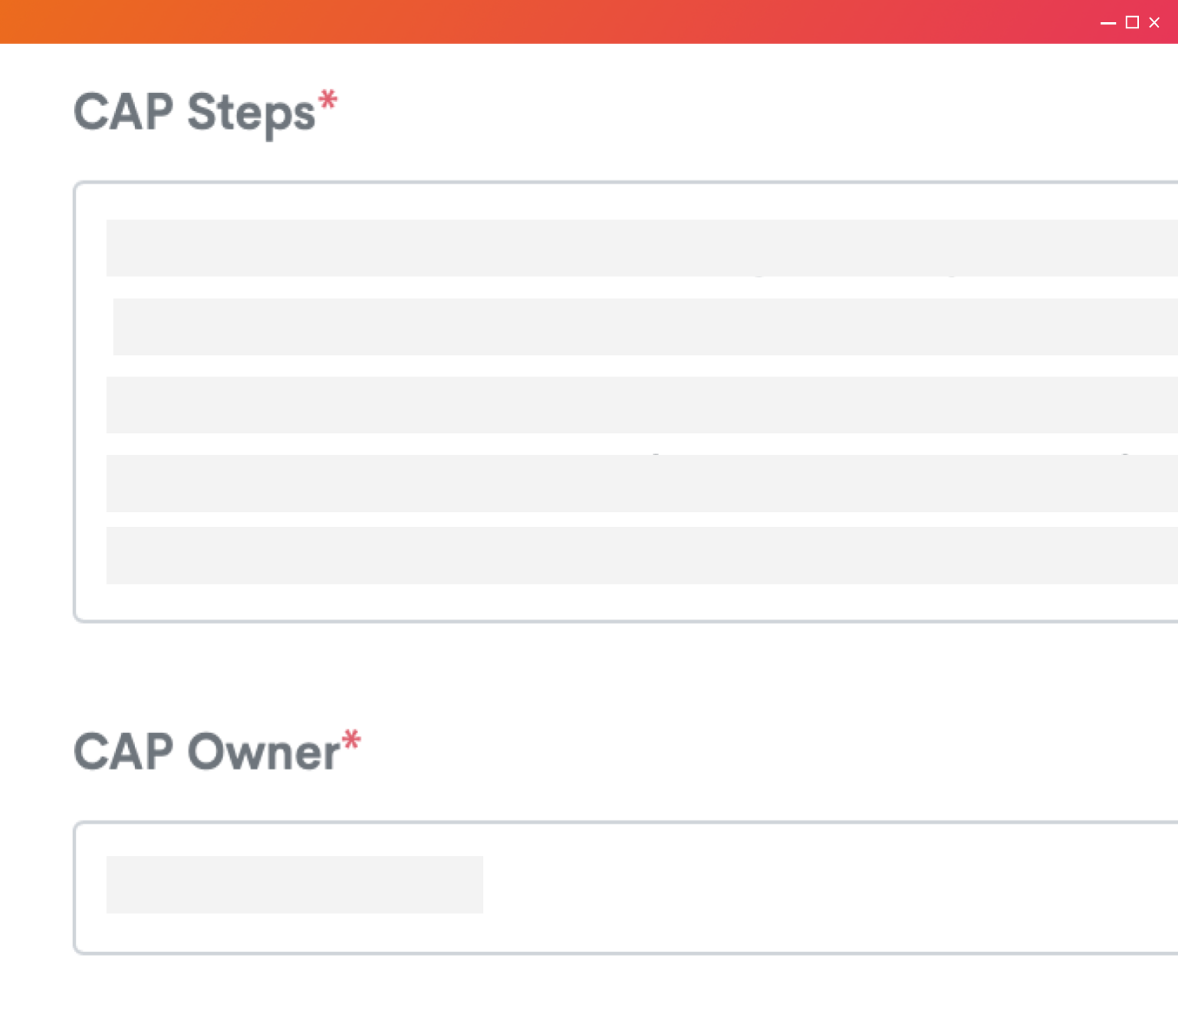Click the first gray line in CAP Steps

click(x=642, y=248)
